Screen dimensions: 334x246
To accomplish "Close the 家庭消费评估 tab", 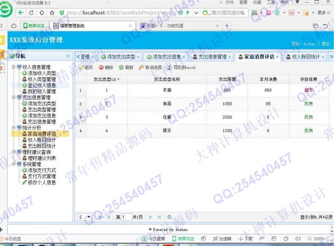I will pos(277,57).
